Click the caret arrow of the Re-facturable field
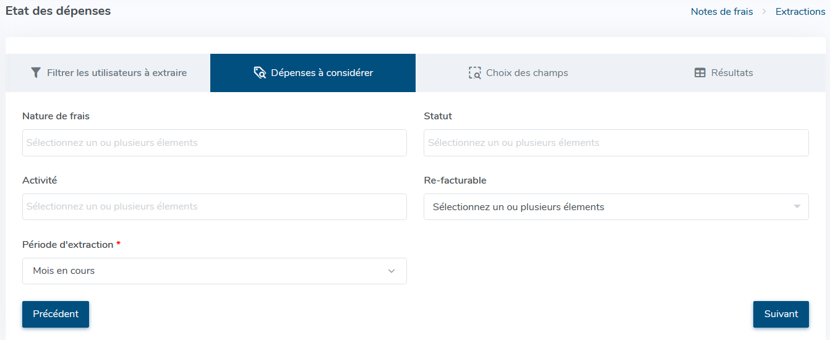 coord(797,206)
